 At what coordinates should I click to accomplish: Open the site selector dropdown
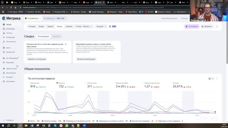pos(33,18)
